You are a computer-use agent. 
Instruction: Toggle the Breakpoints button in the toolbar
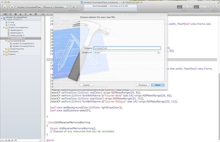[74, 7]
